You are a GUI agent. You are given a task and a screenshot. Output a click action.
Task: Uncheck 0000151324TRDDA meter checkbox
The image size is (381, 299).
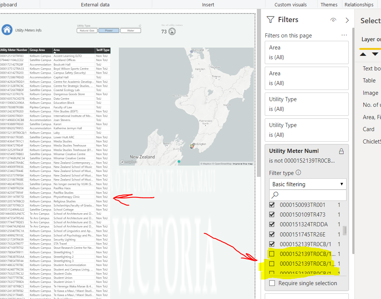point(272,224)
